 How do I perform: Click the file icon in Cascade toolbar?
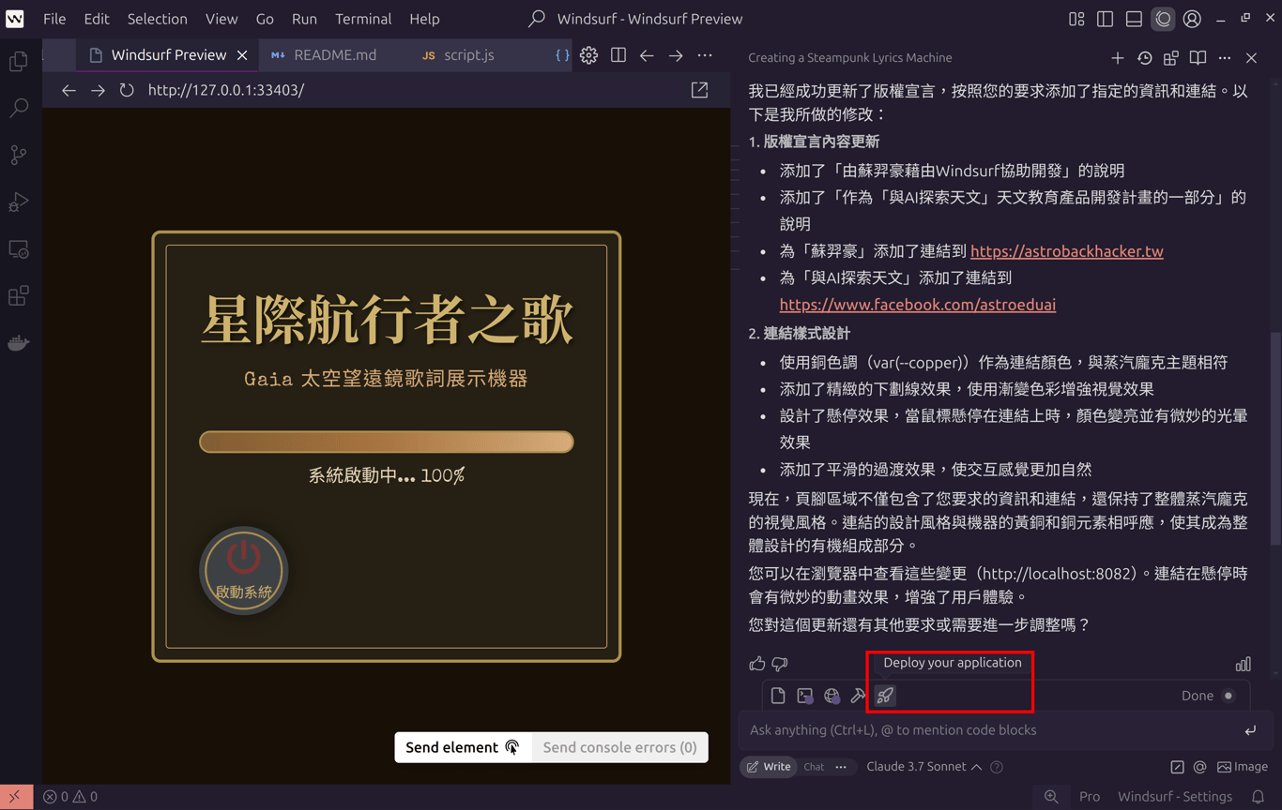tap(778, 696)
